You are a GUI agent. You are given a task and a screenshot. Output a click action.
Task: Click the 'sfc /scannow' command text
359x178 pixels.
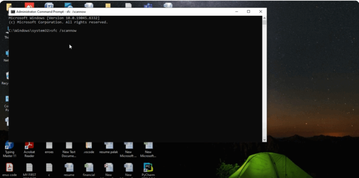pos(64,31)
